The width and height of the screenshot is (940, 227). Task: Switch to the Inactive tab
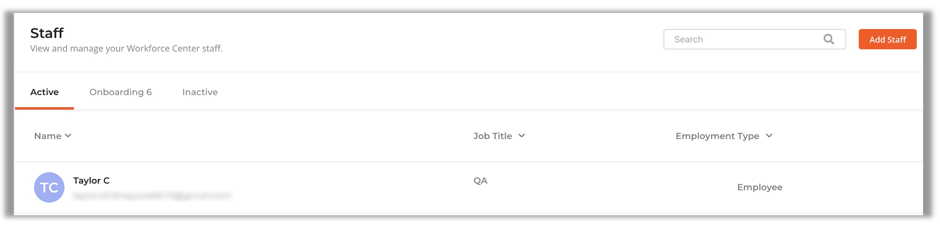[x=200, y=92]
